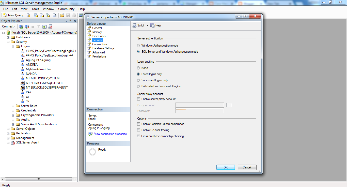Image resolution: width=347 pixels, height=187 pixels.
Task: Select the Permissions page
Action: click(x=99, y=56)
